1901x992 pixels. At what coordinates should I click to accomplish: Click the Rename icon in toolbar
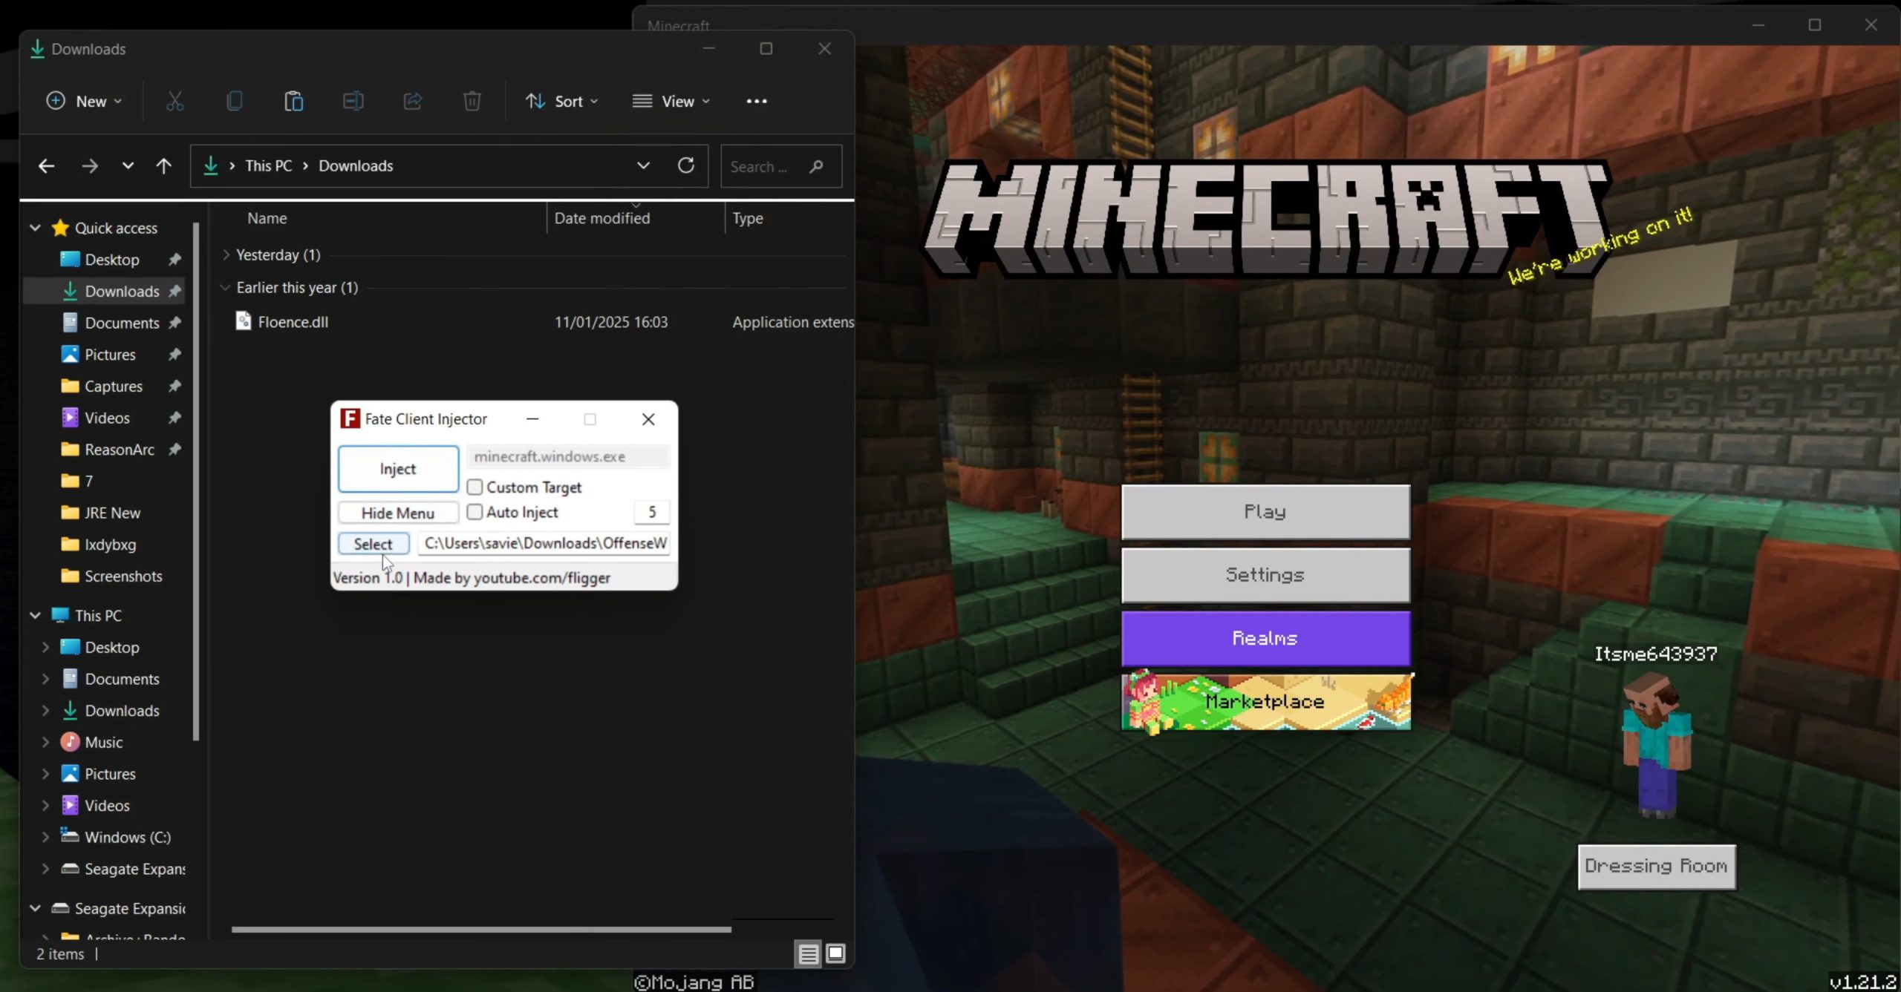point(353,101)
